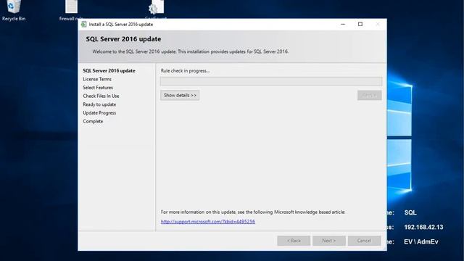The image size is (464, 261).
Task: Click the Next > button
Action: [x=328, y=241]
